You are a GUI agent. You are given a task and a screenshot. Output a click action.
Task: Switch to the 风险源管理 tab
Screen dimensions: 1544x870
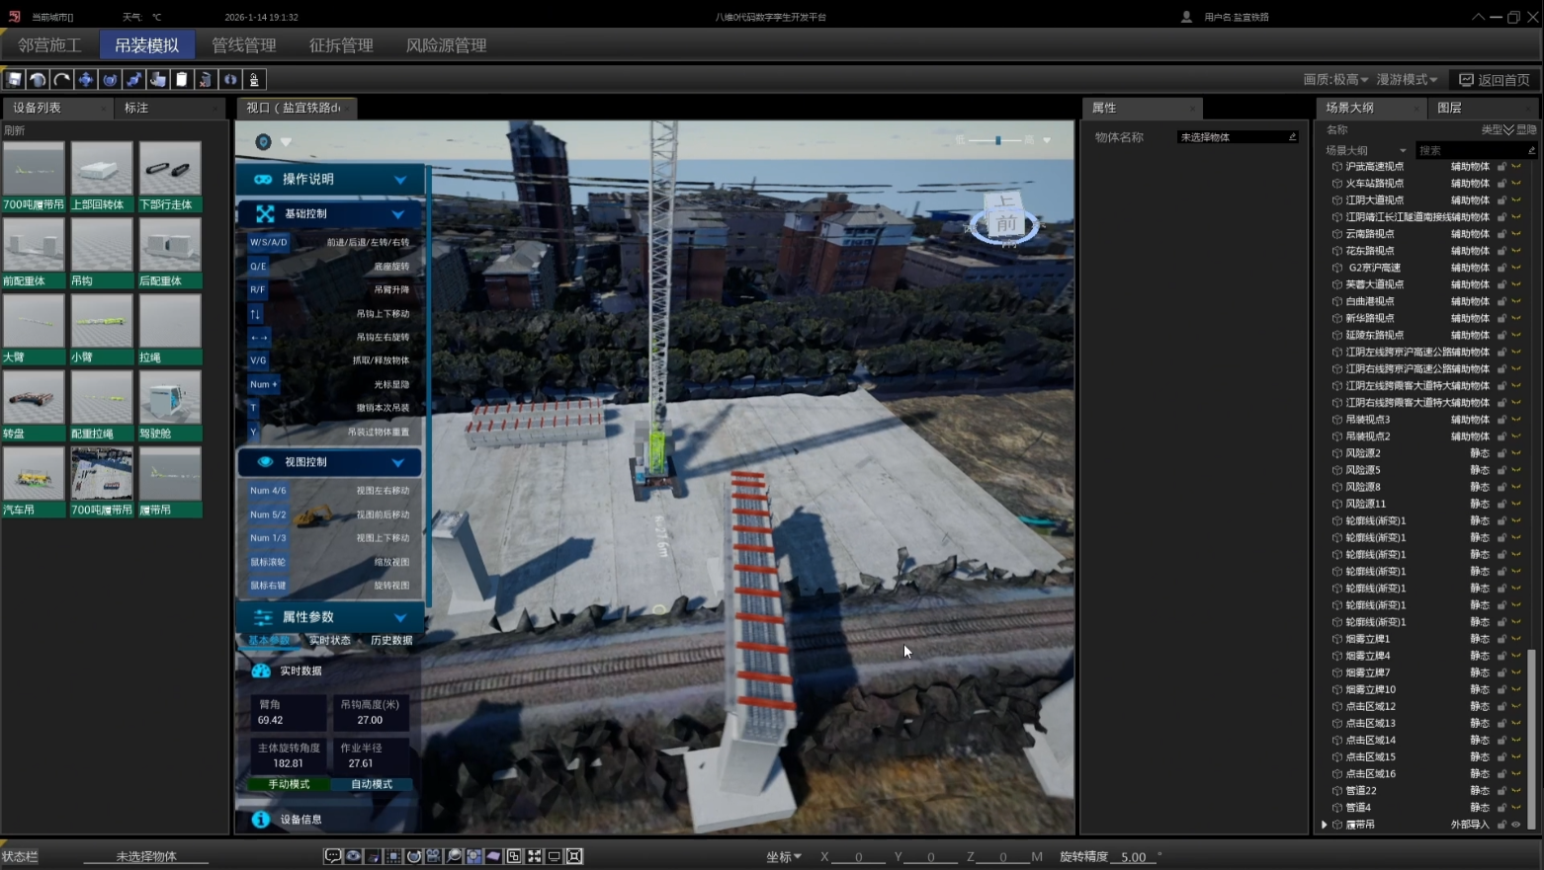[446, 45]
